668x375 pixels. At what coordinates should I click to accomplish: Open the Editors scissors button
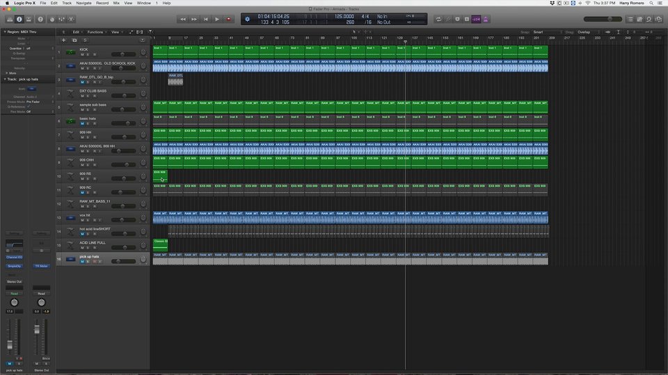(x=71, y=19)
